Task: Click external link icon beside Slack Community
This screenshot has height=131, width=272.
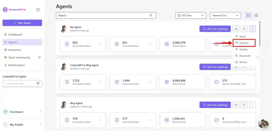Action: click(x=39, y=58)
